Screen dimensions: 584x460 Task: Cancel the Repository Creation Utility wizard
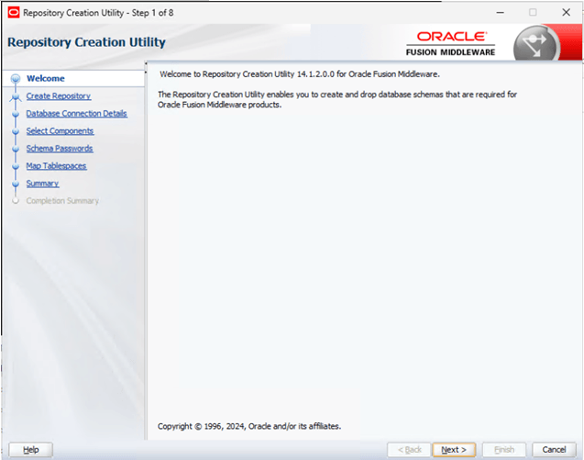[x=554, y=450]
